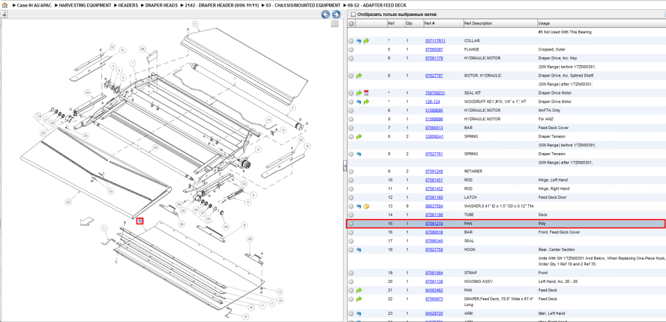Go to the home page icon

[5, 5]
